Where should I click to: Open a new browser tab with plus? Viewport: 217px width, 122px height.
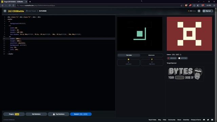[30, 2]
